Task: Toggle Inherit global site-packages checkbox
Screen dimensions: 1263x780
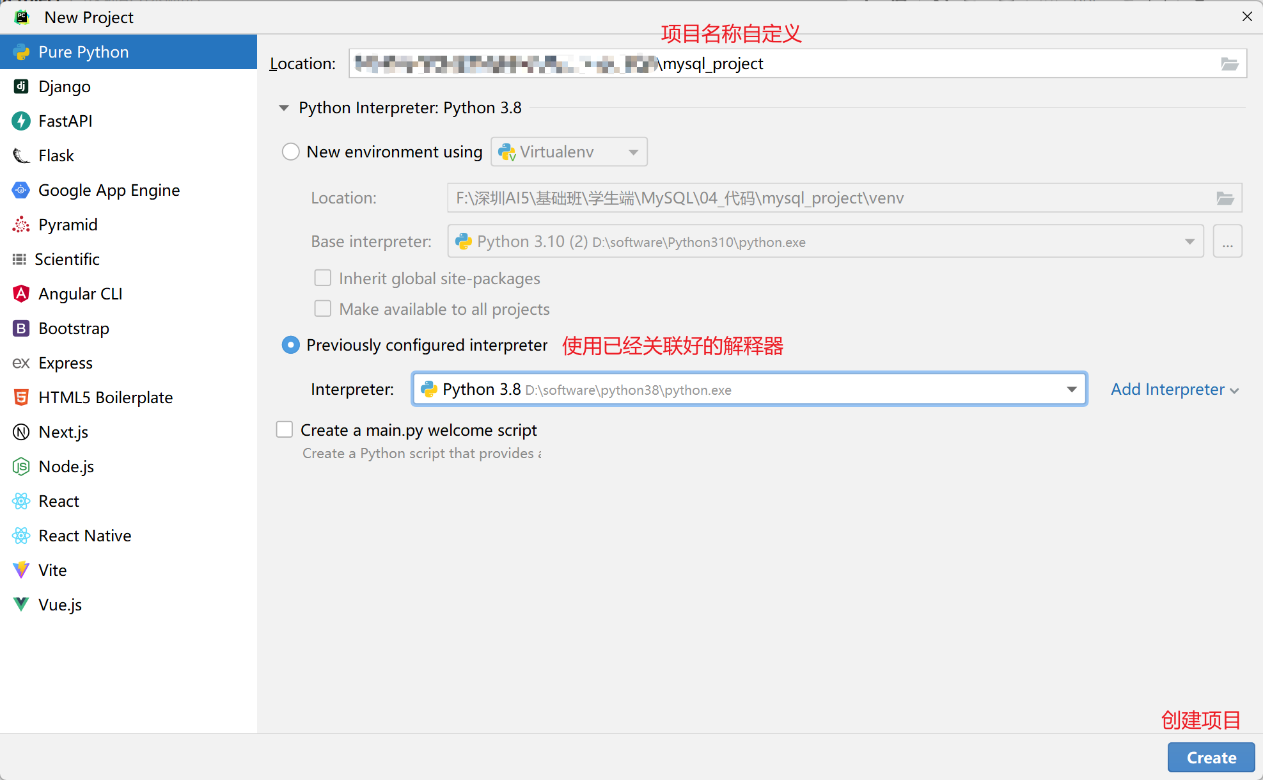Action: click(x=323, y=278)
